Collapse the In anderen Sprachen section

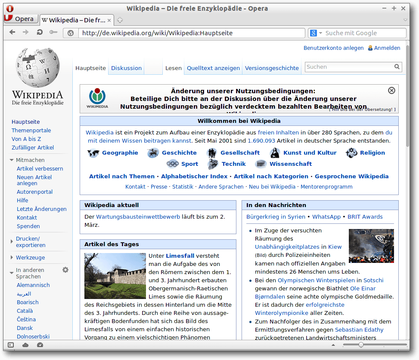[12, 273]
